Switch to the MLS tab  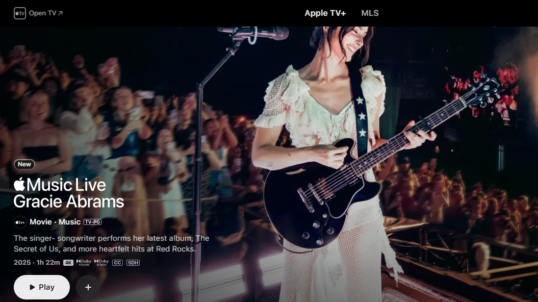[370, 13]
